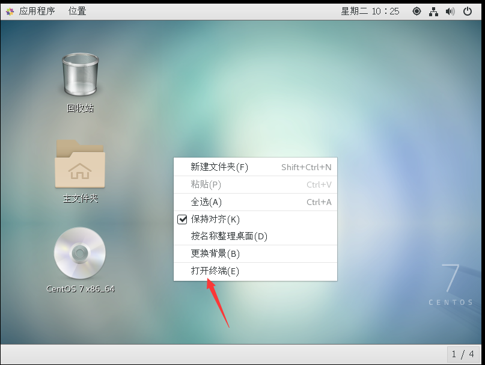The height and width of the screenshot is (365, 485).
Task: Click the network wired icon in top panel
Action: coord(433,11)
